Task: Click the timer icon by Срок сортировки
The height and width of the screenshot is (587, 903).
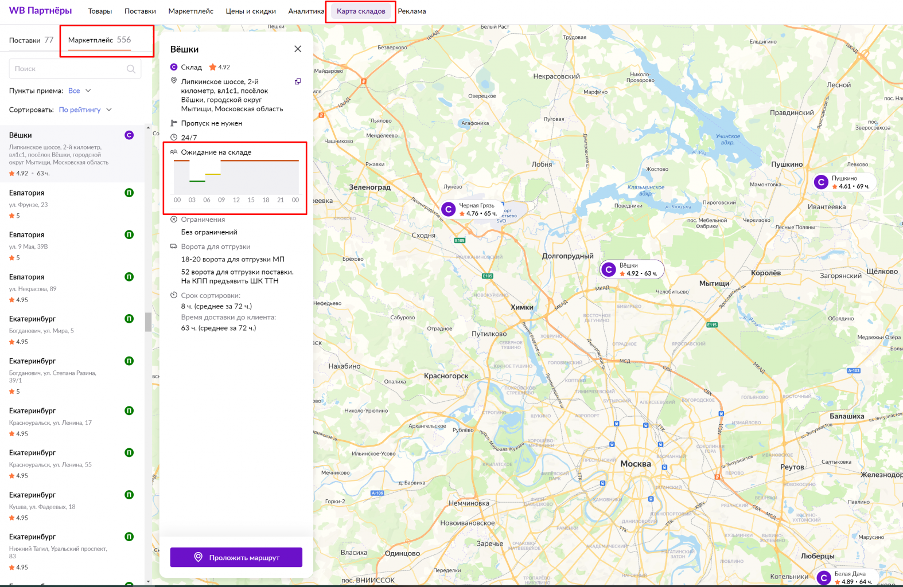Action: click(174, 295)
